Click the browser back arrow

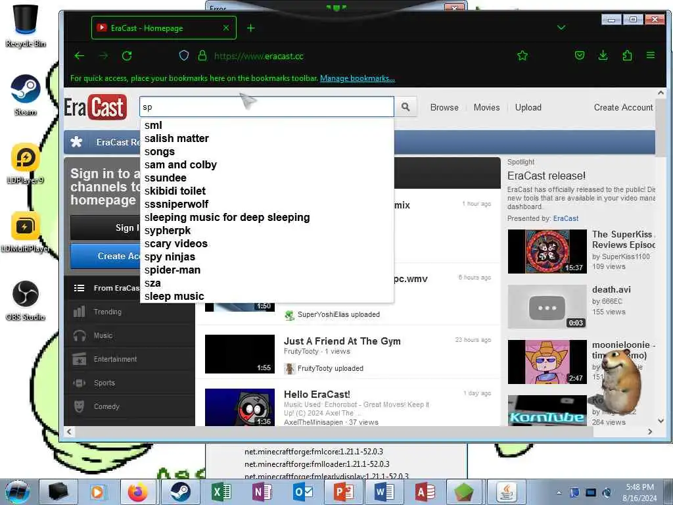tap(80, 56)
